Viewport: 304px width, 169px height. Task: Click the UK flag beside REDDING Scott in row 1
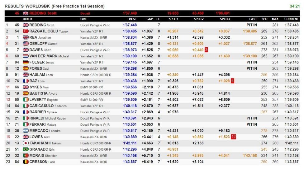(26, 25)
